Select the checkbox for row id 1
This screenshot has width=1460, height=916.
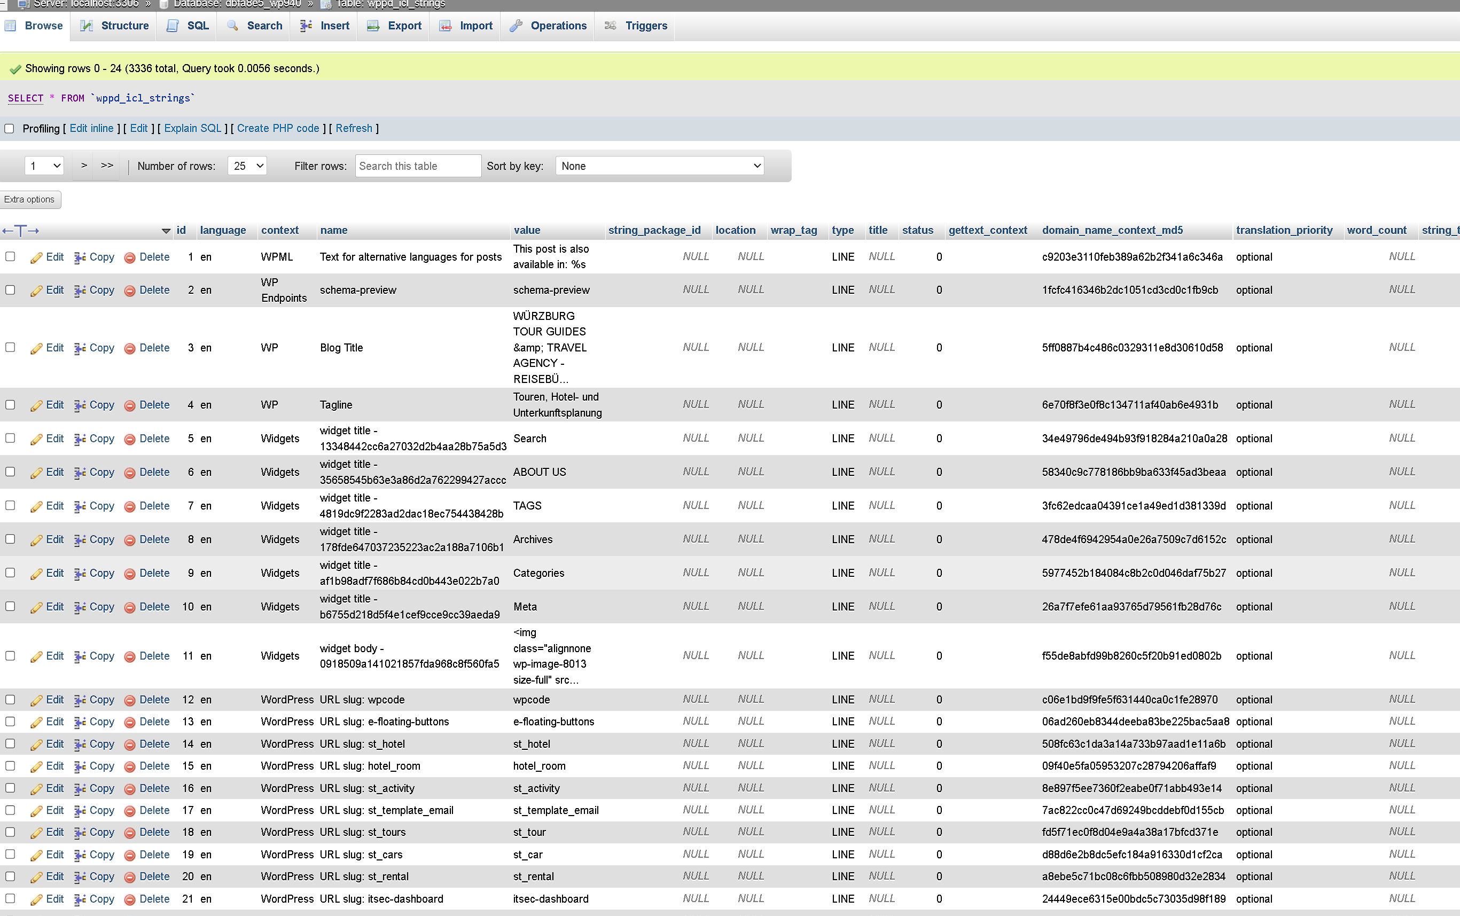(10, 257)
